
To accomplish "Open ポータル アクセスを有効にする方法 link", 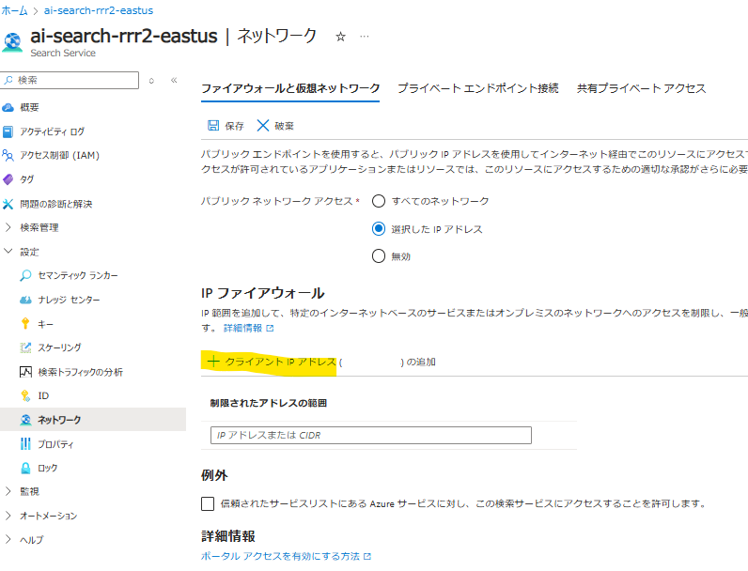I will tap(280, 556).
